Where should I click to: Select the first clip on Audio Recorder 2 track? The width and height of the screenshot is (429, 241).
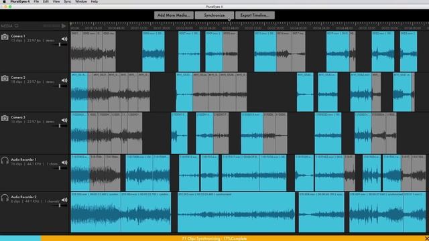click(x=96, y=212)
